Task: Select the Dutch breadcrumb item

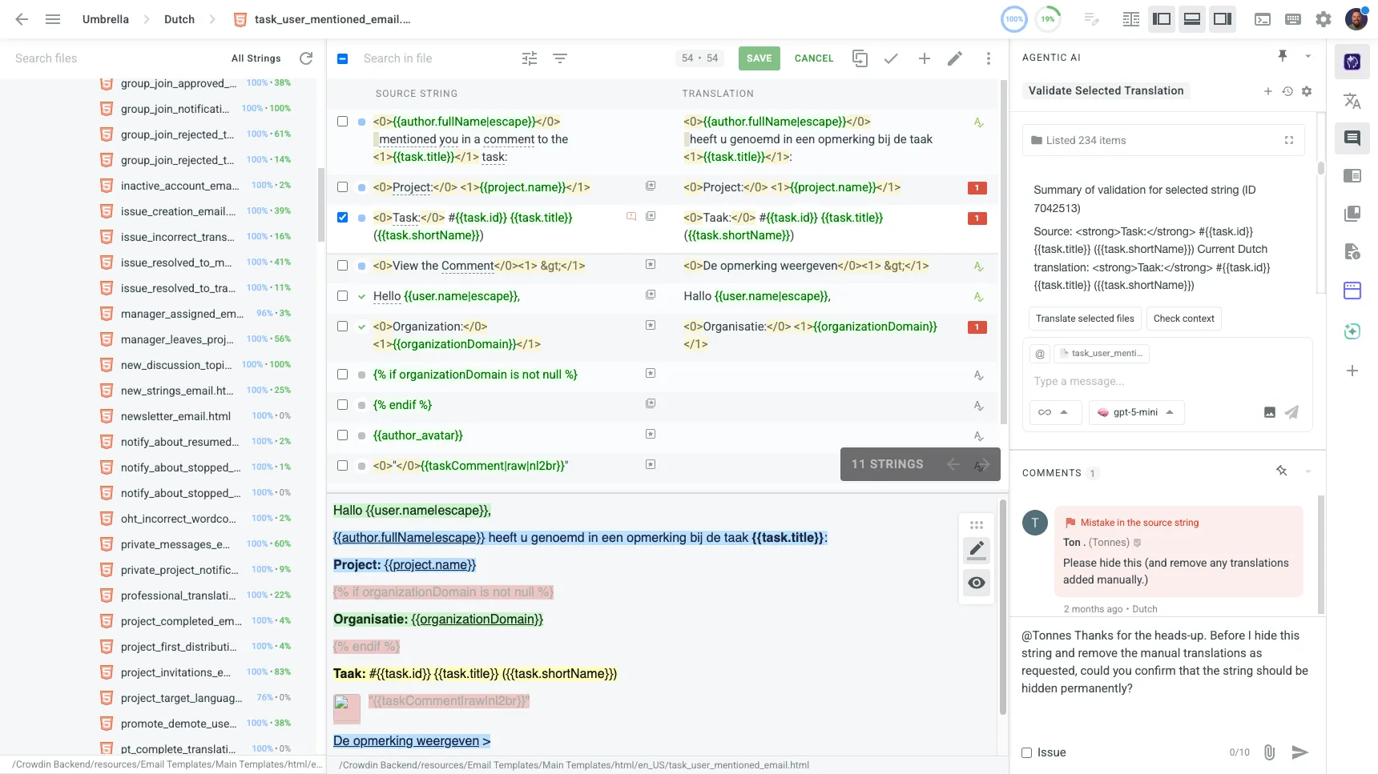Action: tap(179, 19)
